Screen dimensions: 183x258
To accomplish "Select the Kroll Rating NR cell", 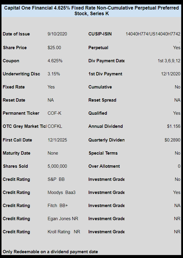I will [64, 232].
